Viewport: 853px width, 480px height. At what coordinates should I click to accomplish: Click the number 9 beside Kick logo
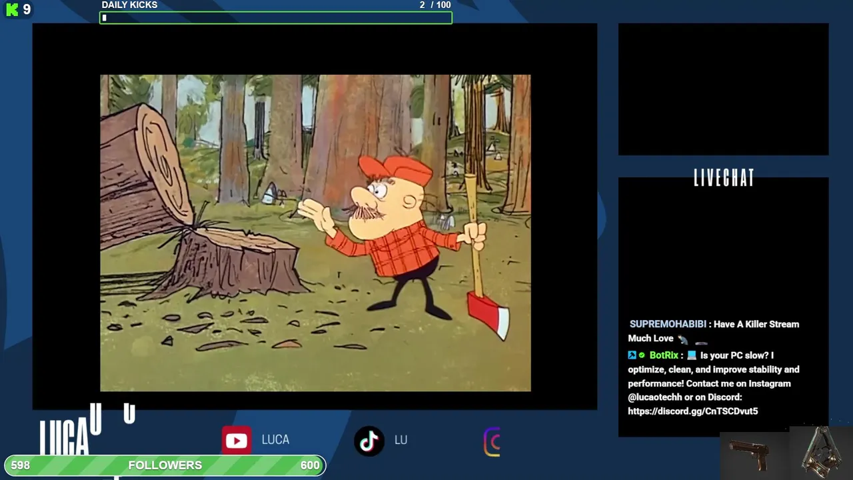pos(27,9)
